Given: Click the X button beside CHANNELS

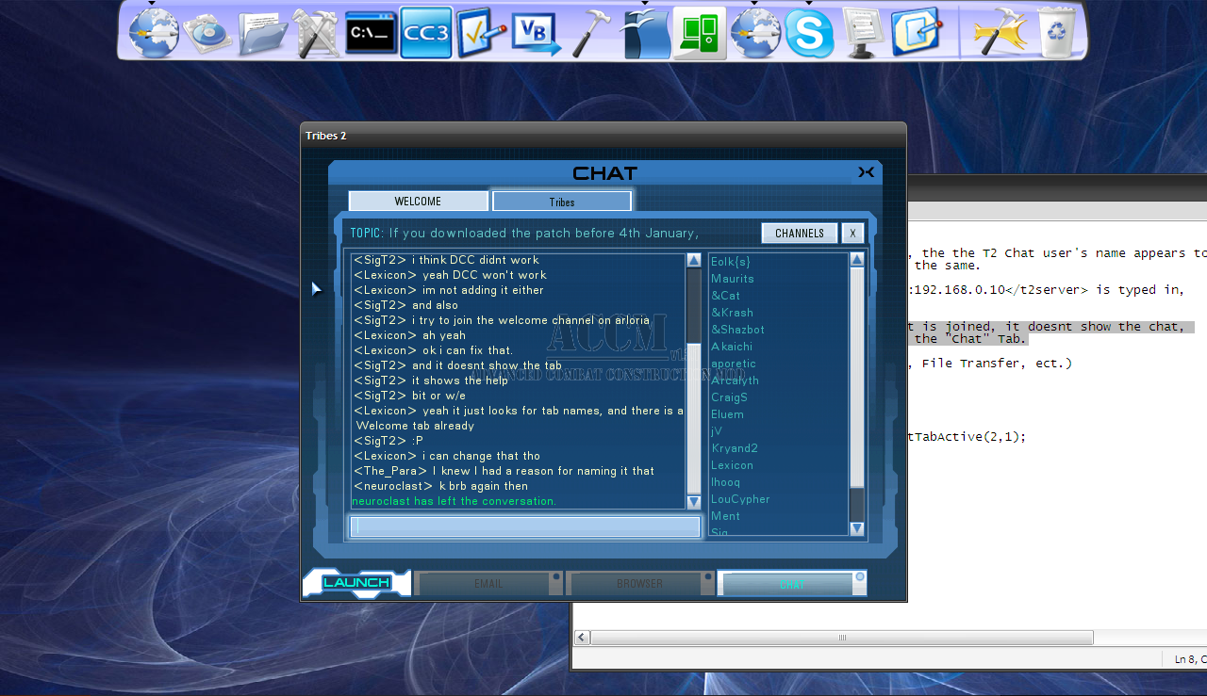Looking at the screenshot, I should click(x=852, y=234).
